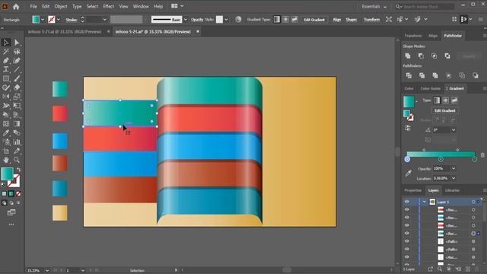Click Edit Gradient button in Gradient panel
This screenshot has width=487, height=274.
click(444, 110)
